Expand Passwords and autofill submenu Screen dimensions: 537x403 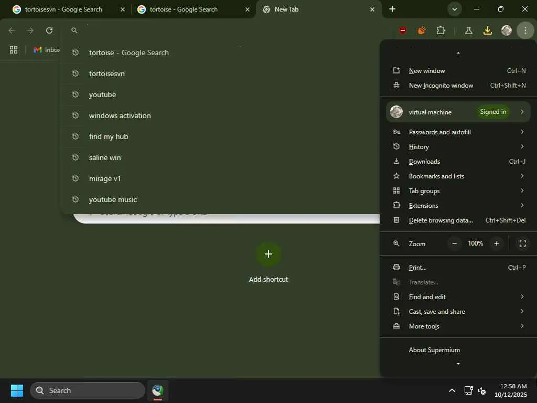(458, 132)
